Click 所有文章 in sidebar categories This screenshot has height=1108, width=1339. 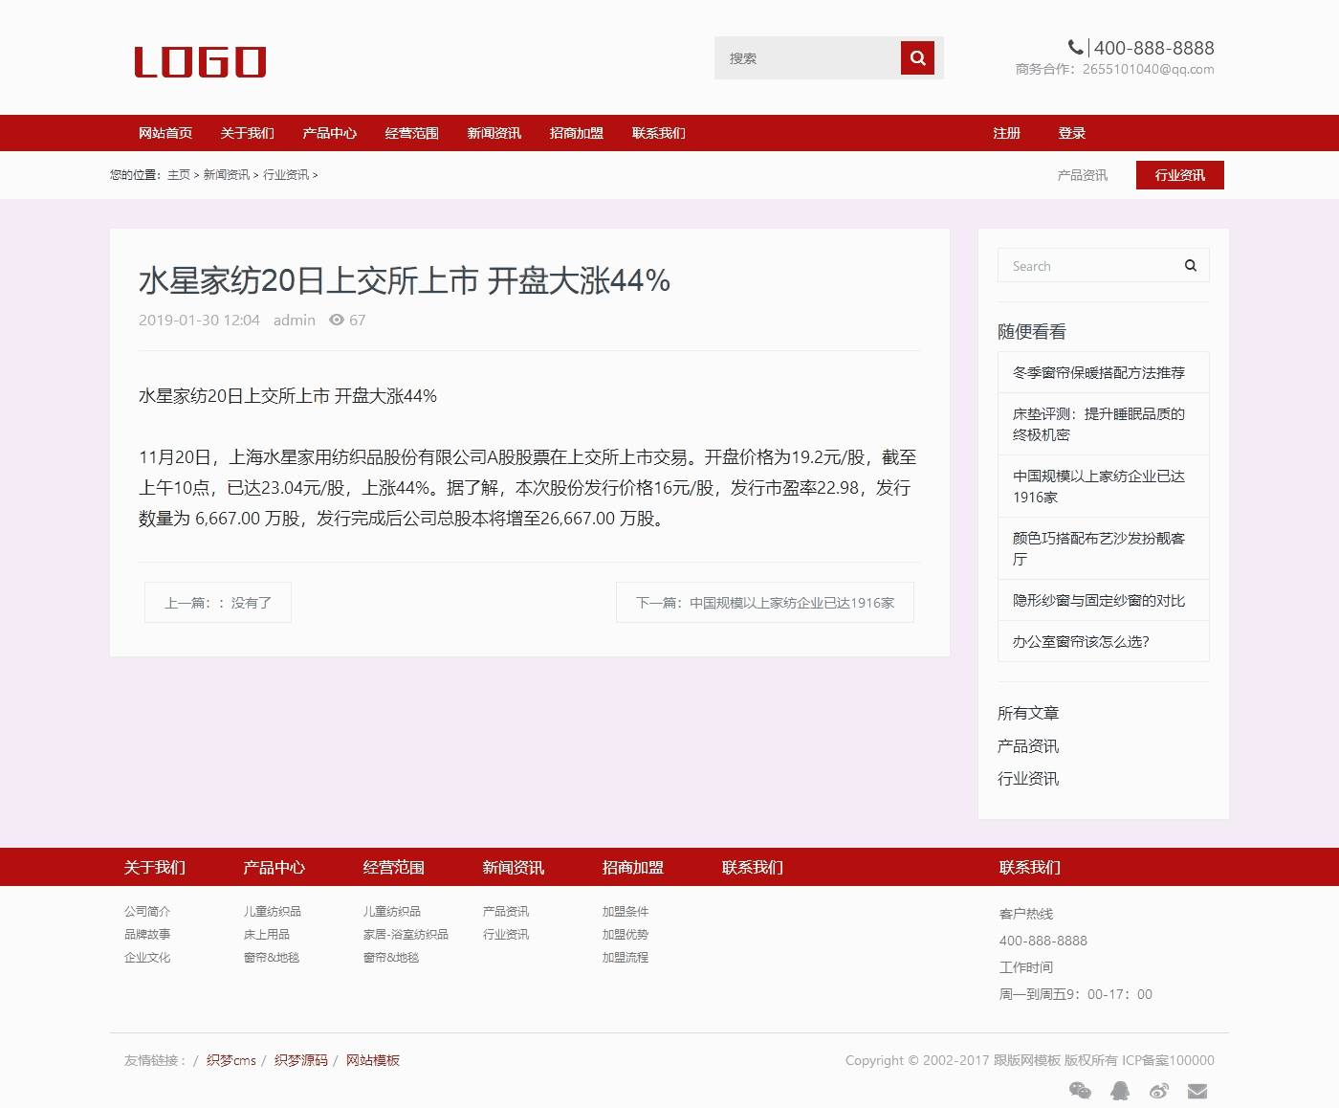[1028, 713]
